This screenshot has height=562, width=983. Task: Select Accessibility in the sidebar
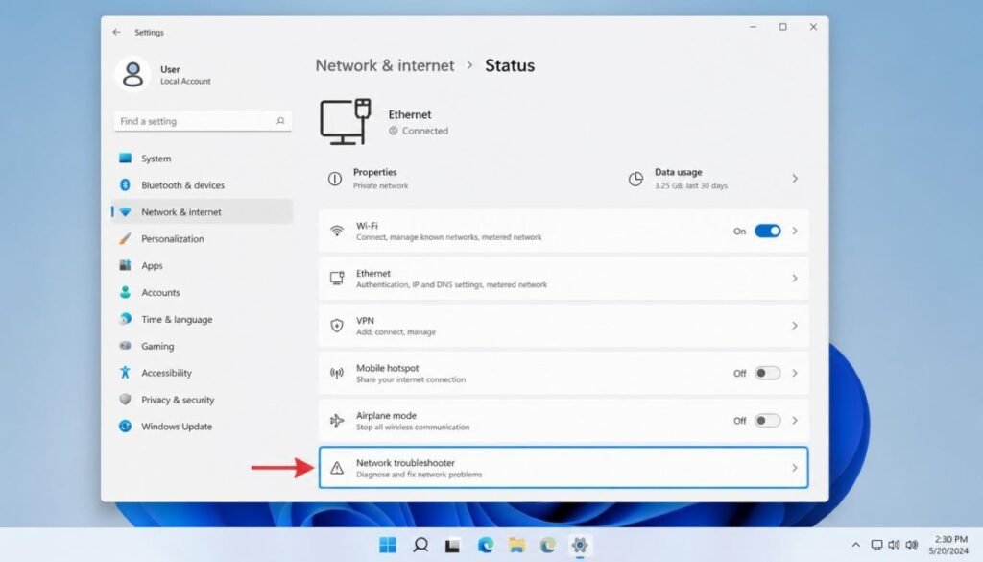click(x=203, y=373)
